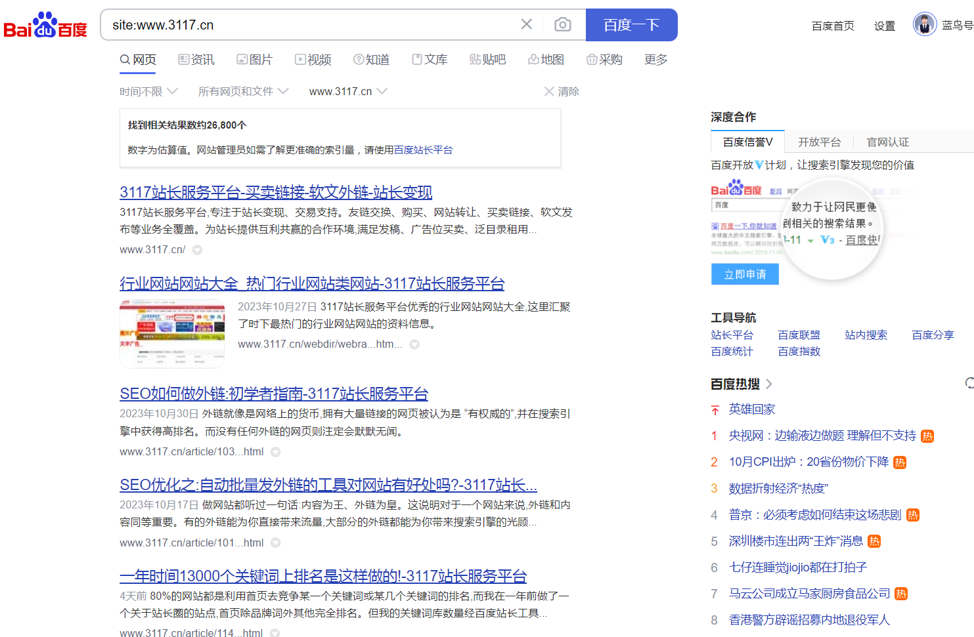Click snapshot arrow next to www.3117.cn/

[x=197, y=250]
